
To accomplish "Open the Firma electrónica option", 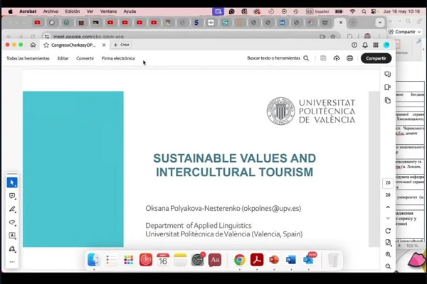I will (x=118, y=58).
